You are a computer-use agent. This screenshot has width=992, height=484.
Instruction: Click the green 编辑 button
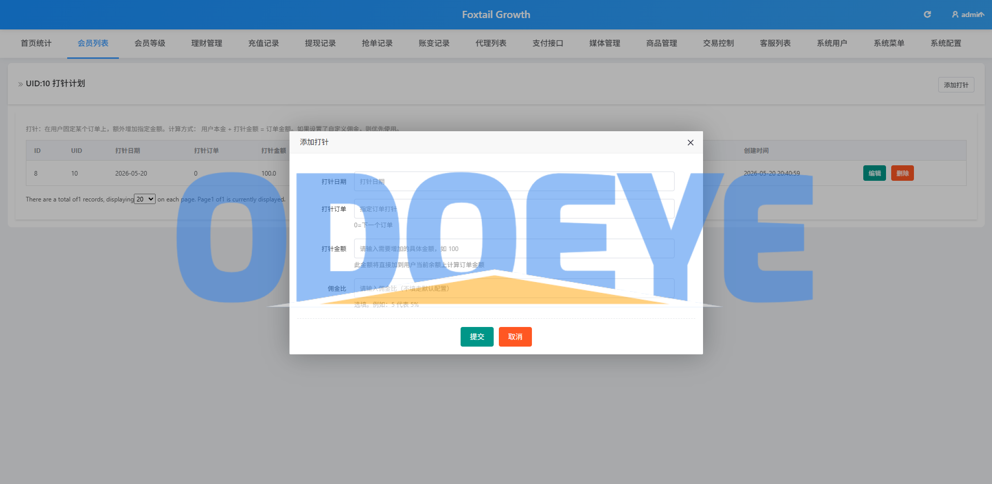875,173
